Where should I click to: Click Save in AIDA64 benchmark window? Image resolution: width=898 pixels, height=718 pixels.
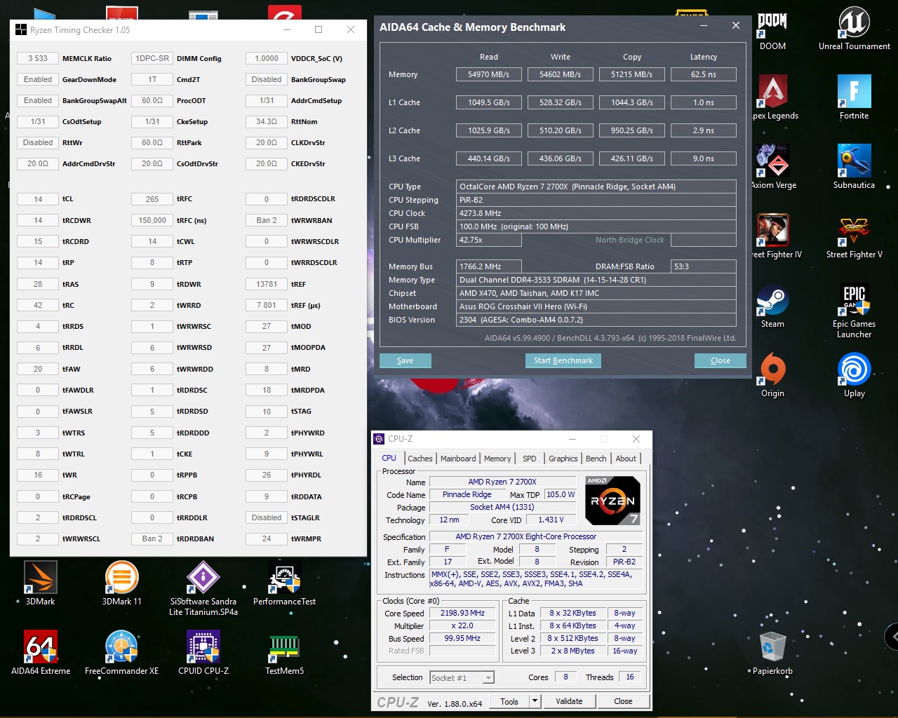(405, 360)
